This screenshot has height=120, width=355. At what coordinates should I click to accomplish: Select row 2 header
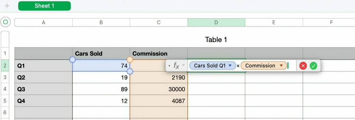[5, 66]
